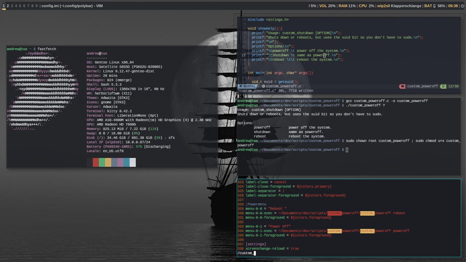466x262 pixels.
Task: Click the slate blue color block in fastfetch
Action: coord(114,162)
